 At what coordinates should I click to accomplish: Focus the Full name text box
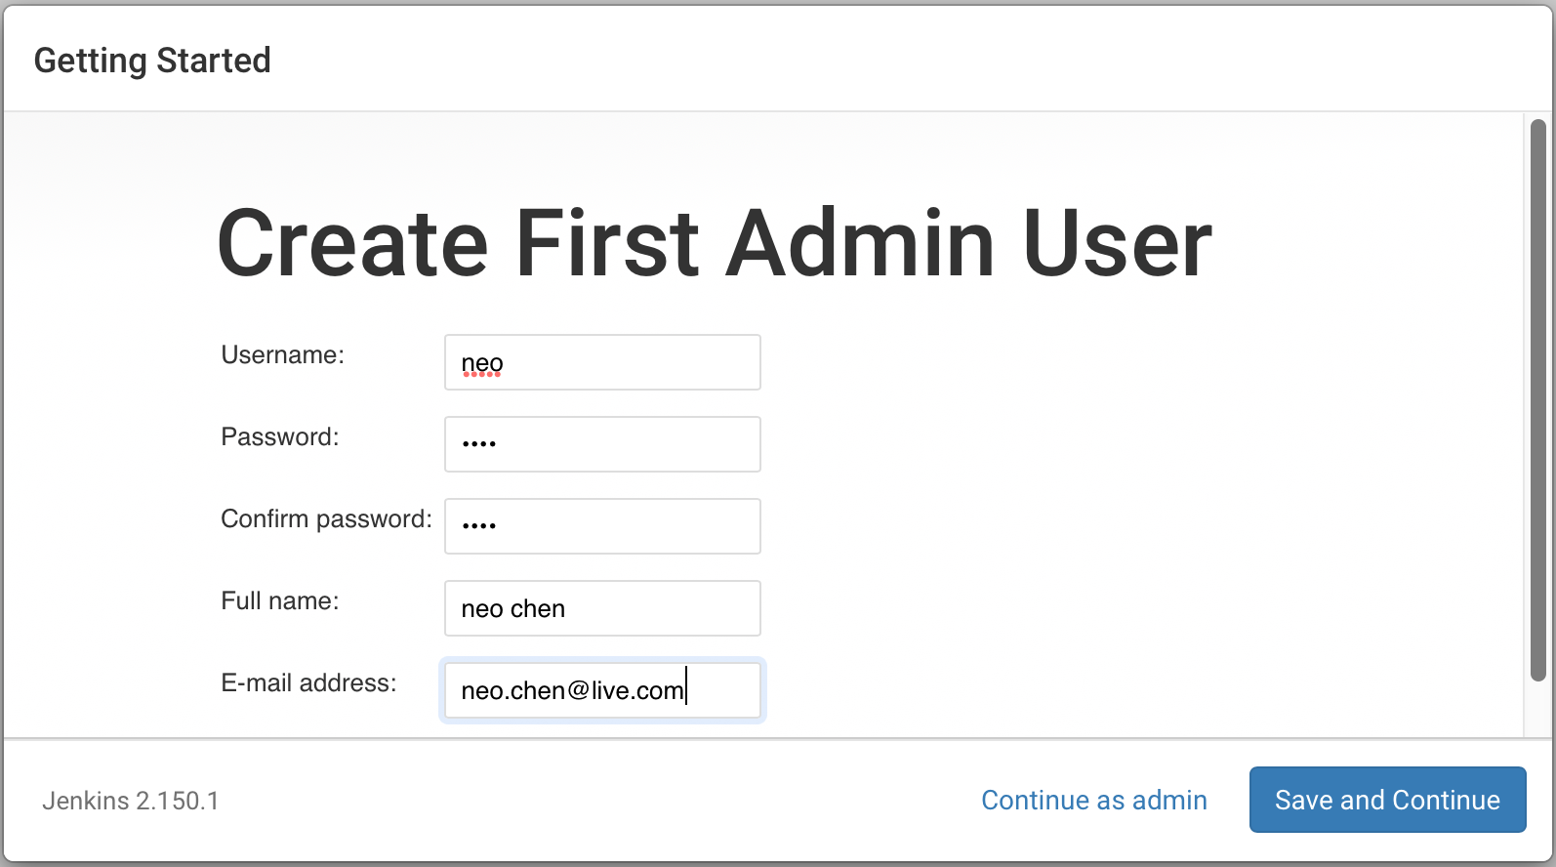coord(602,608)
